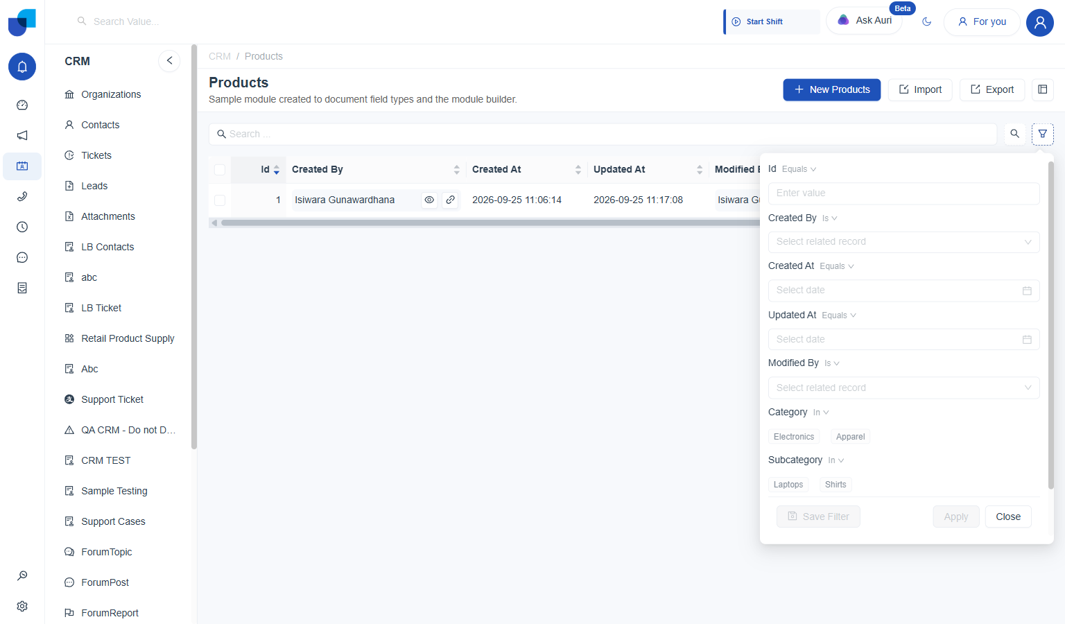Toggle the Apparel category filter chip
This screenshot has width=1065, height=624.
850,437
